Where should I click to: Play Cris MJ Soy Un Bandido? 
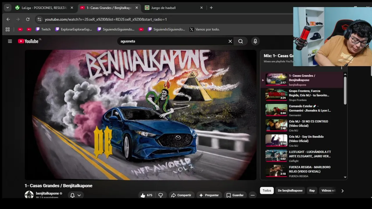click(302, 141)
